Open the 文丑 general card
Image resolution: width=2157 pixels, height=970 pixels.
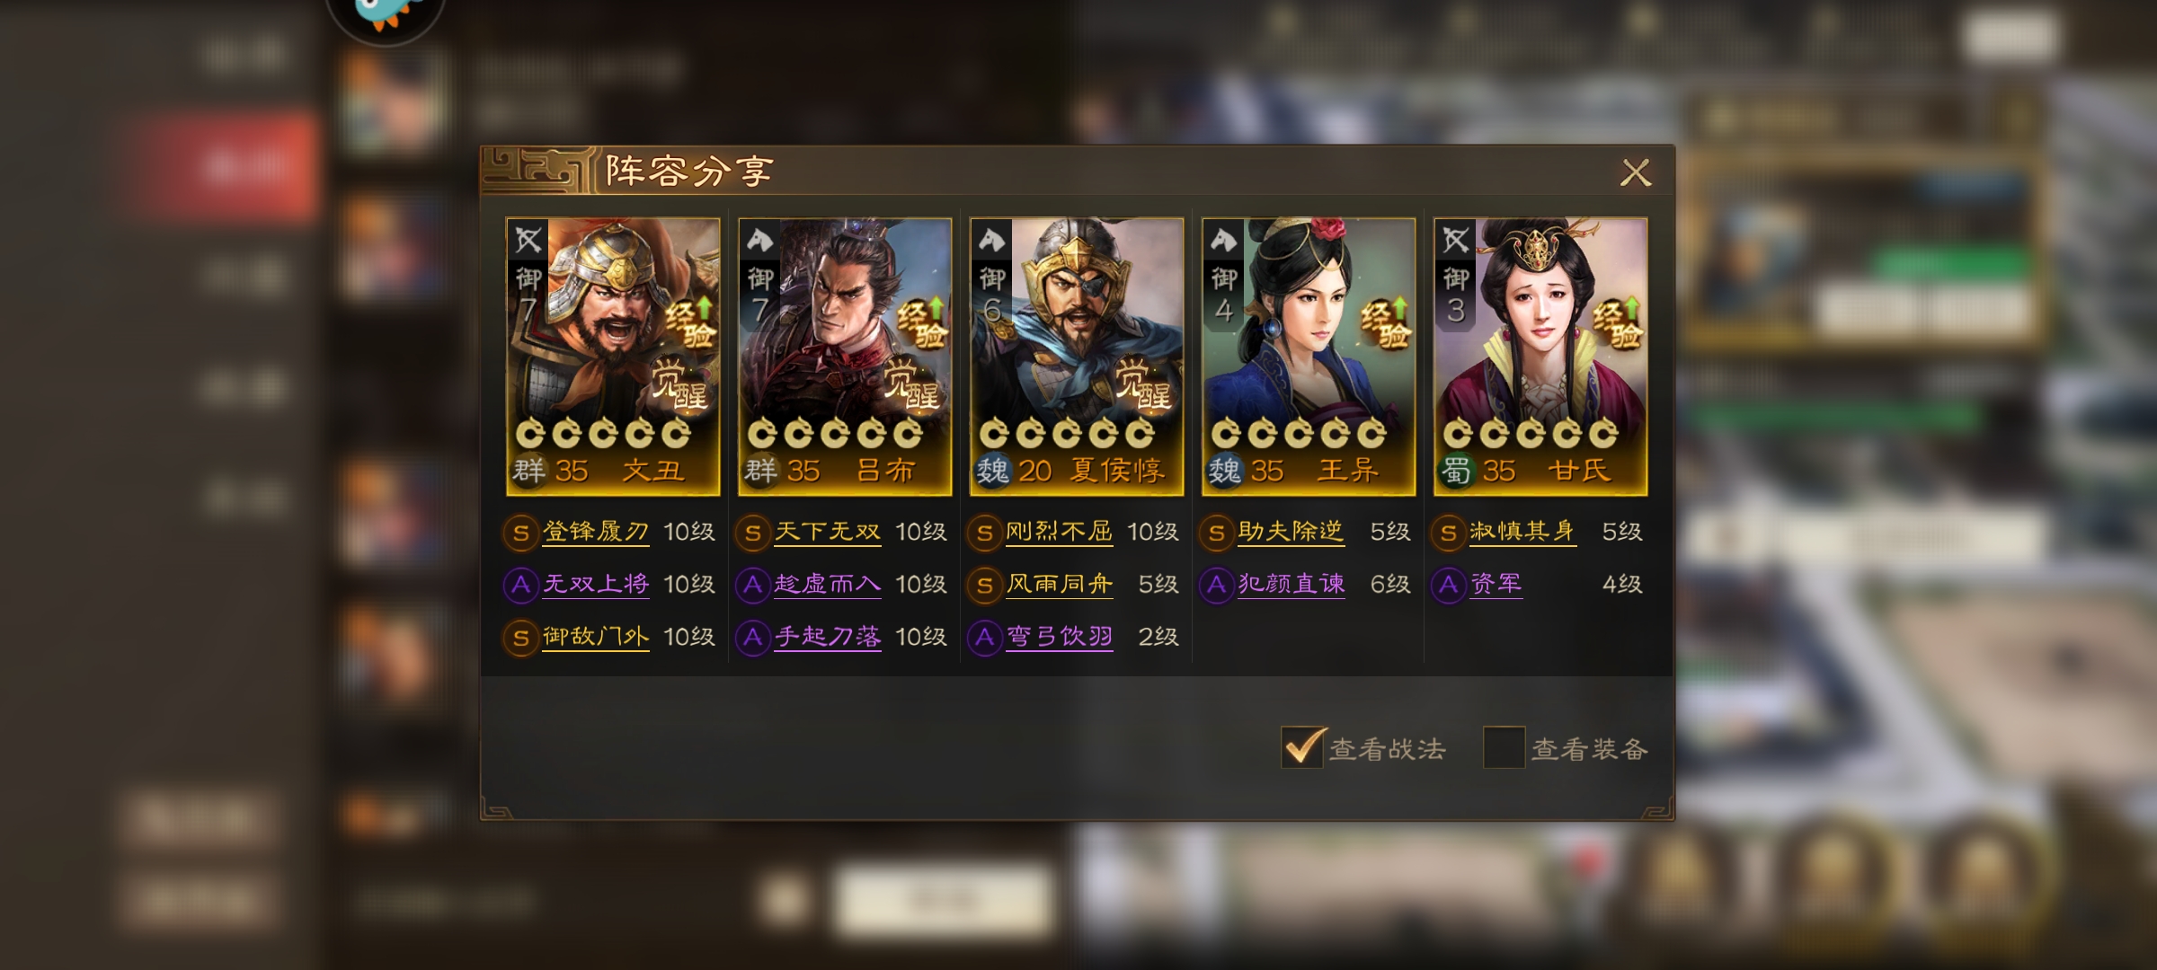pyautogui.click(x=613, y=357)
